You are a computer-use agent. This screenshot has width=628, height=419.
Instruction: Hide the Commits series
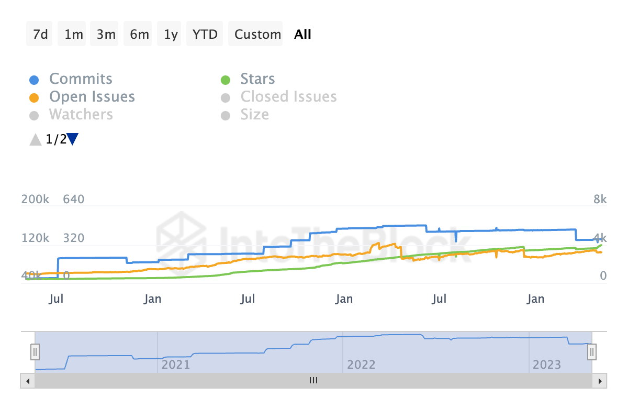point(81,79)
